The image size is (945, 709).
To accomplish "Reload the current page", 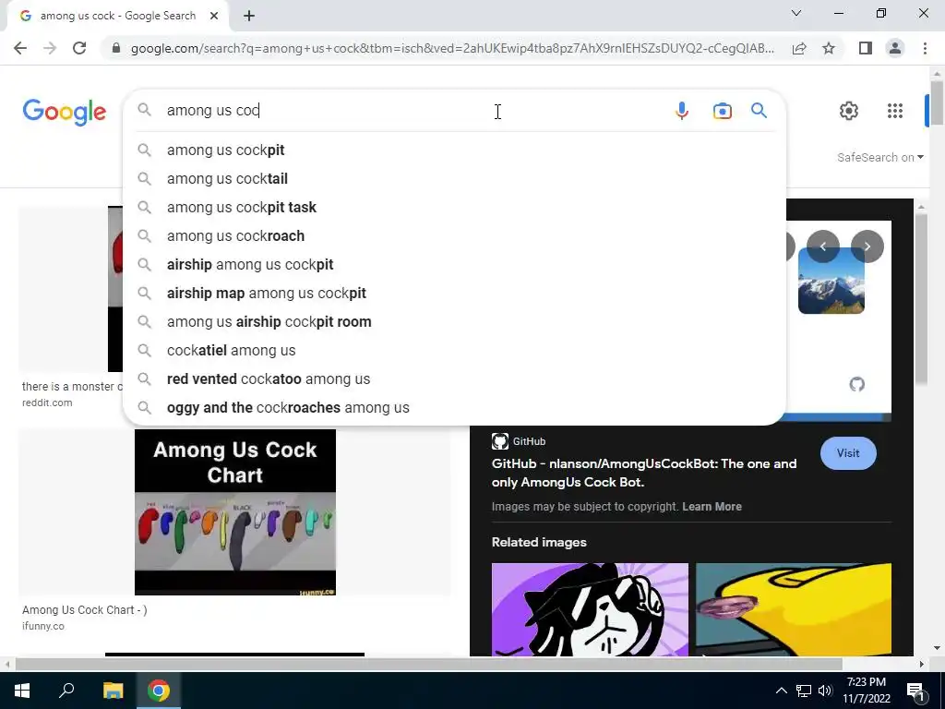I will pos(79,48).
